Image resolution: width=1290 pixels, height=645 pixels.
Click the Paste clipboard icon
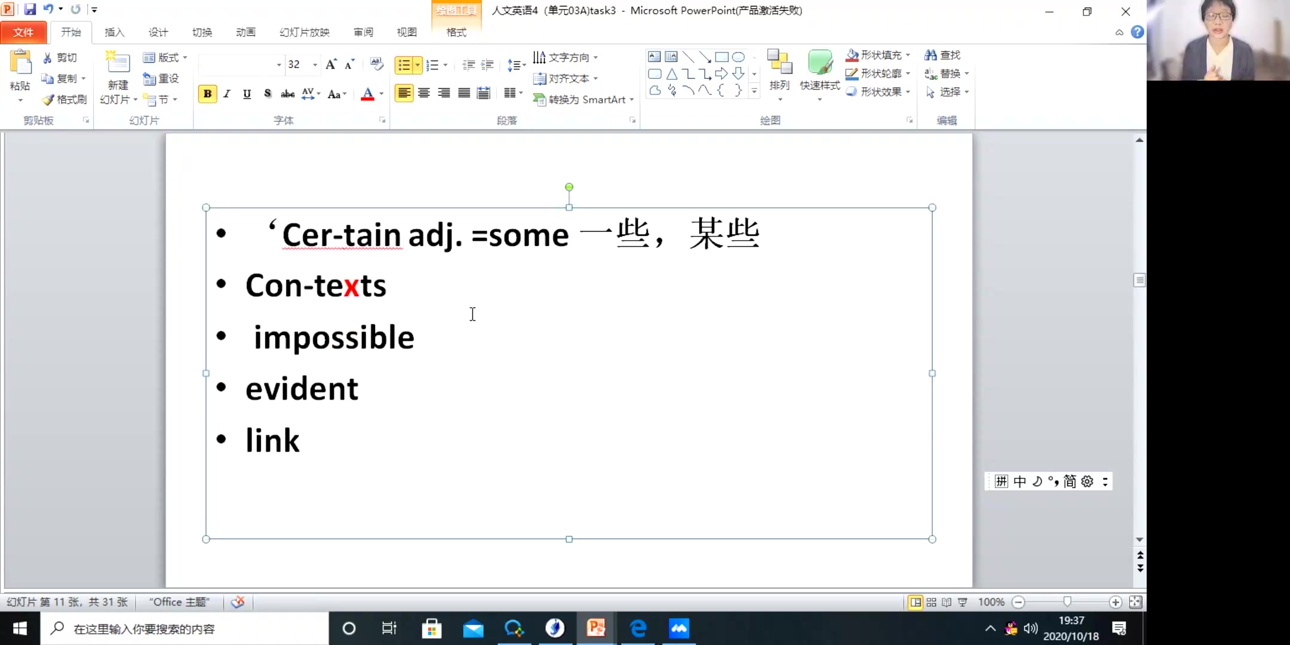pos(20,63)
